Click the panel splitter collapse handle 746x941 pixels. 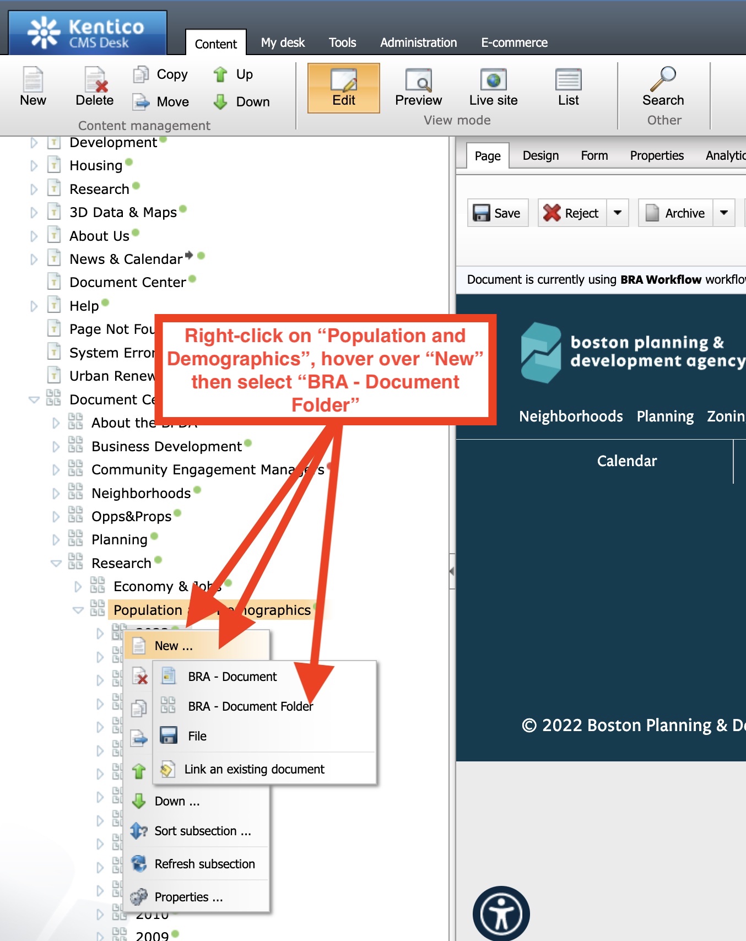452,571
